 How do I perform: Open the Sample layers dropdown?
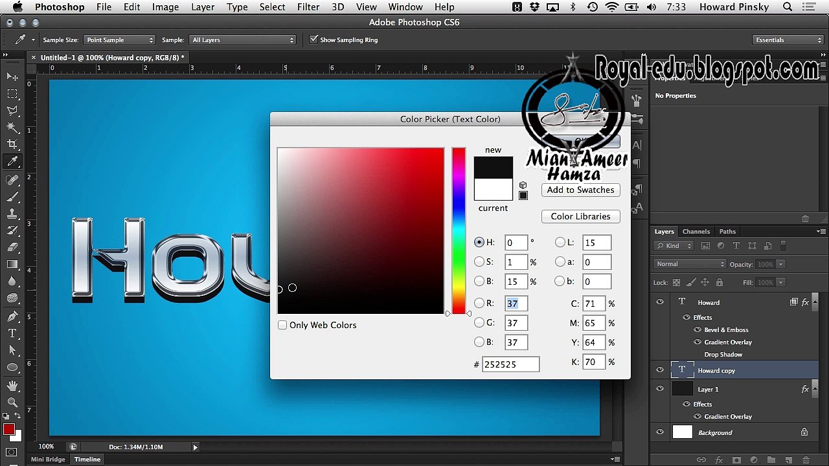243,40
